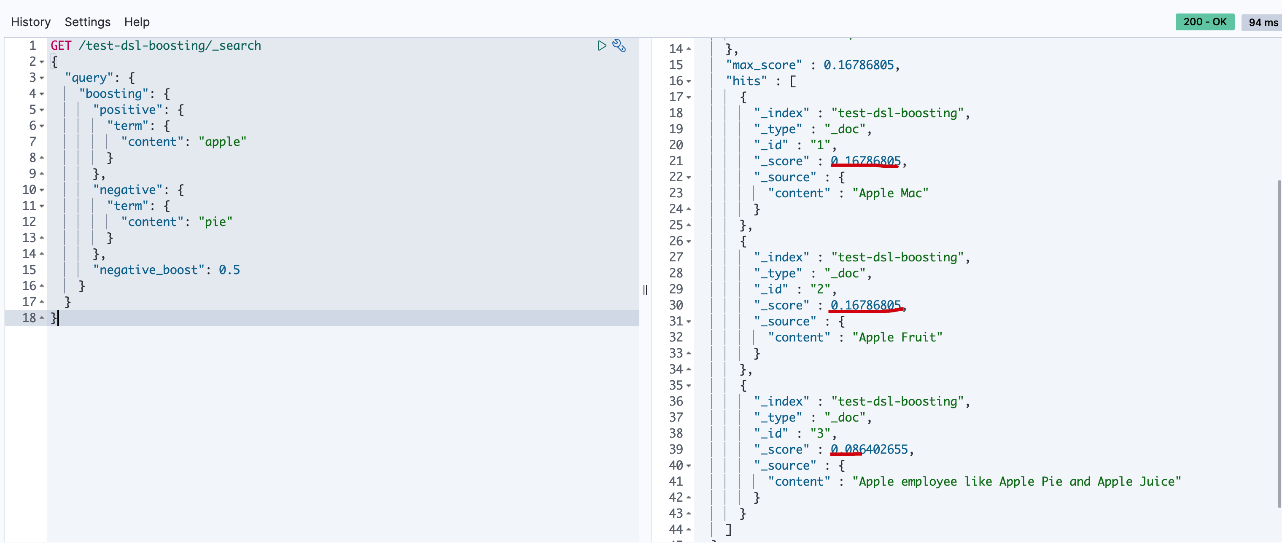Open the Settings menu

tap(87, 22)
